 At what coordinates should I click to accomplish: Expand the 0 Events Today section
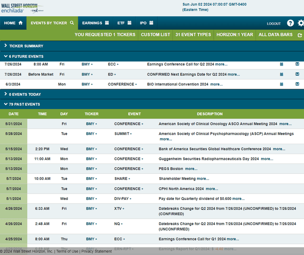(x=25, y=94)
